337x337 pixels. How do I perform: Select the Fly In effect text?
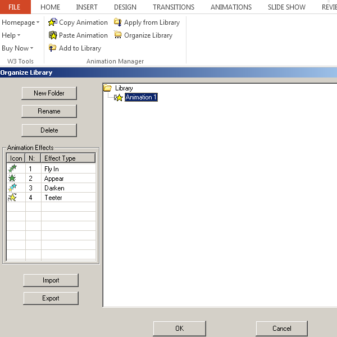[52, 169]
